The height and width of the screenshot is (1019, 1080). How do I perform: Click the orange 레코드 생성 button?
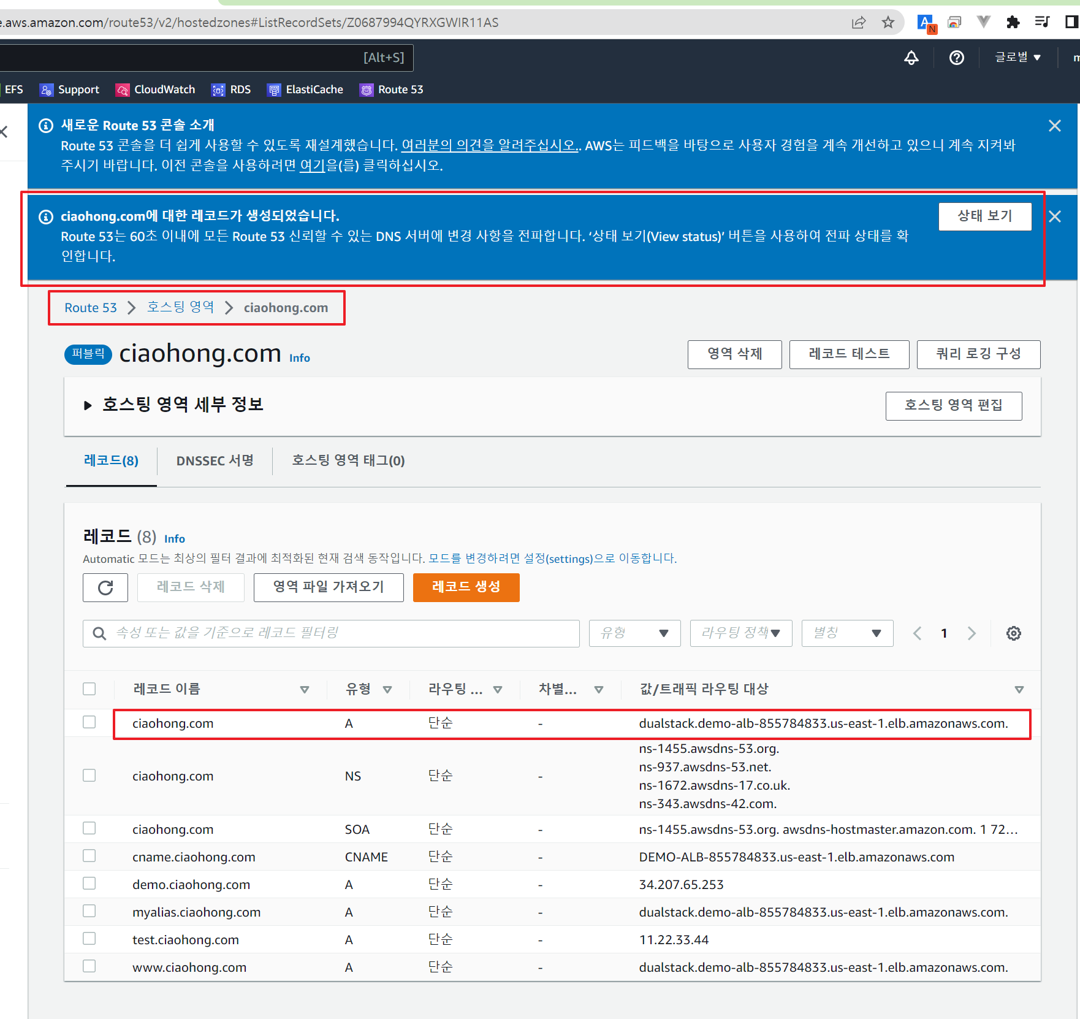pos(466,588)
